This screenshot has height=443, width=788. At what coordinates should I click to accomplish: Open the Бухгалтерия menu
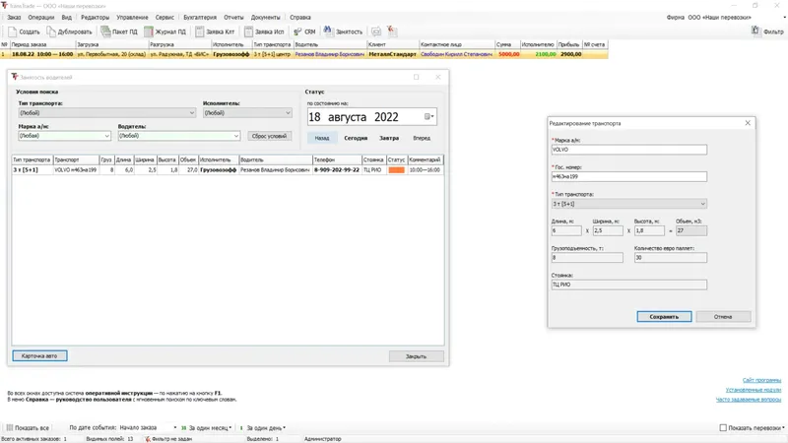click(200, 17)
